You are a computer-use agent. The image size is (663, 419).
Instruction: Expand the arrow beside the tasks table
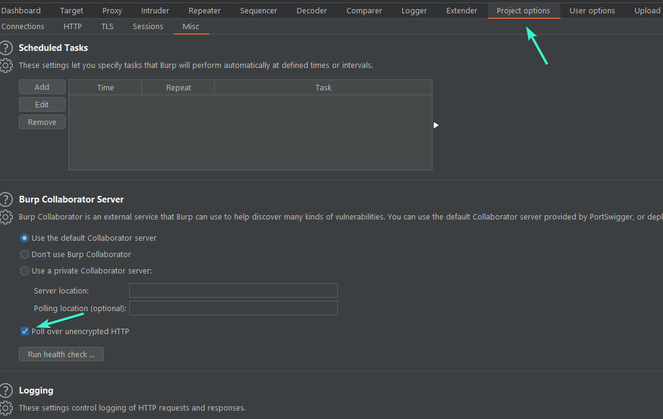(x=436, y=125)
